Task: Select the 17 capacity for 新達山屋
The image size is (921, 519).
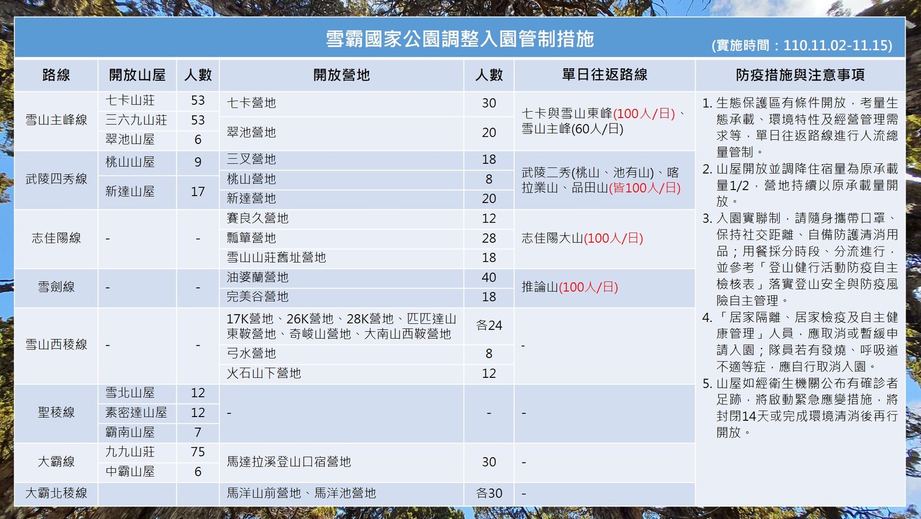Action: click(198, 192)
